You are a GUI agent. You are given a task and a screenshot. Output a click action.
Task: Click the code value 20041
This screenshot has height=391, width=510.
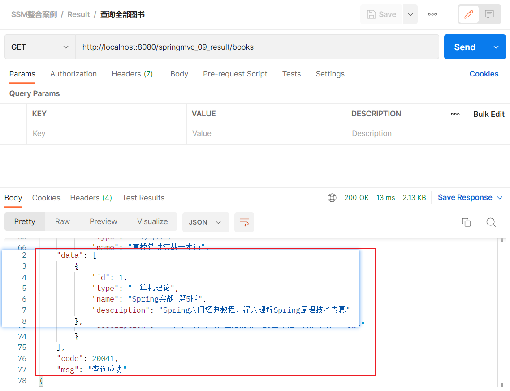pos(103,358)
